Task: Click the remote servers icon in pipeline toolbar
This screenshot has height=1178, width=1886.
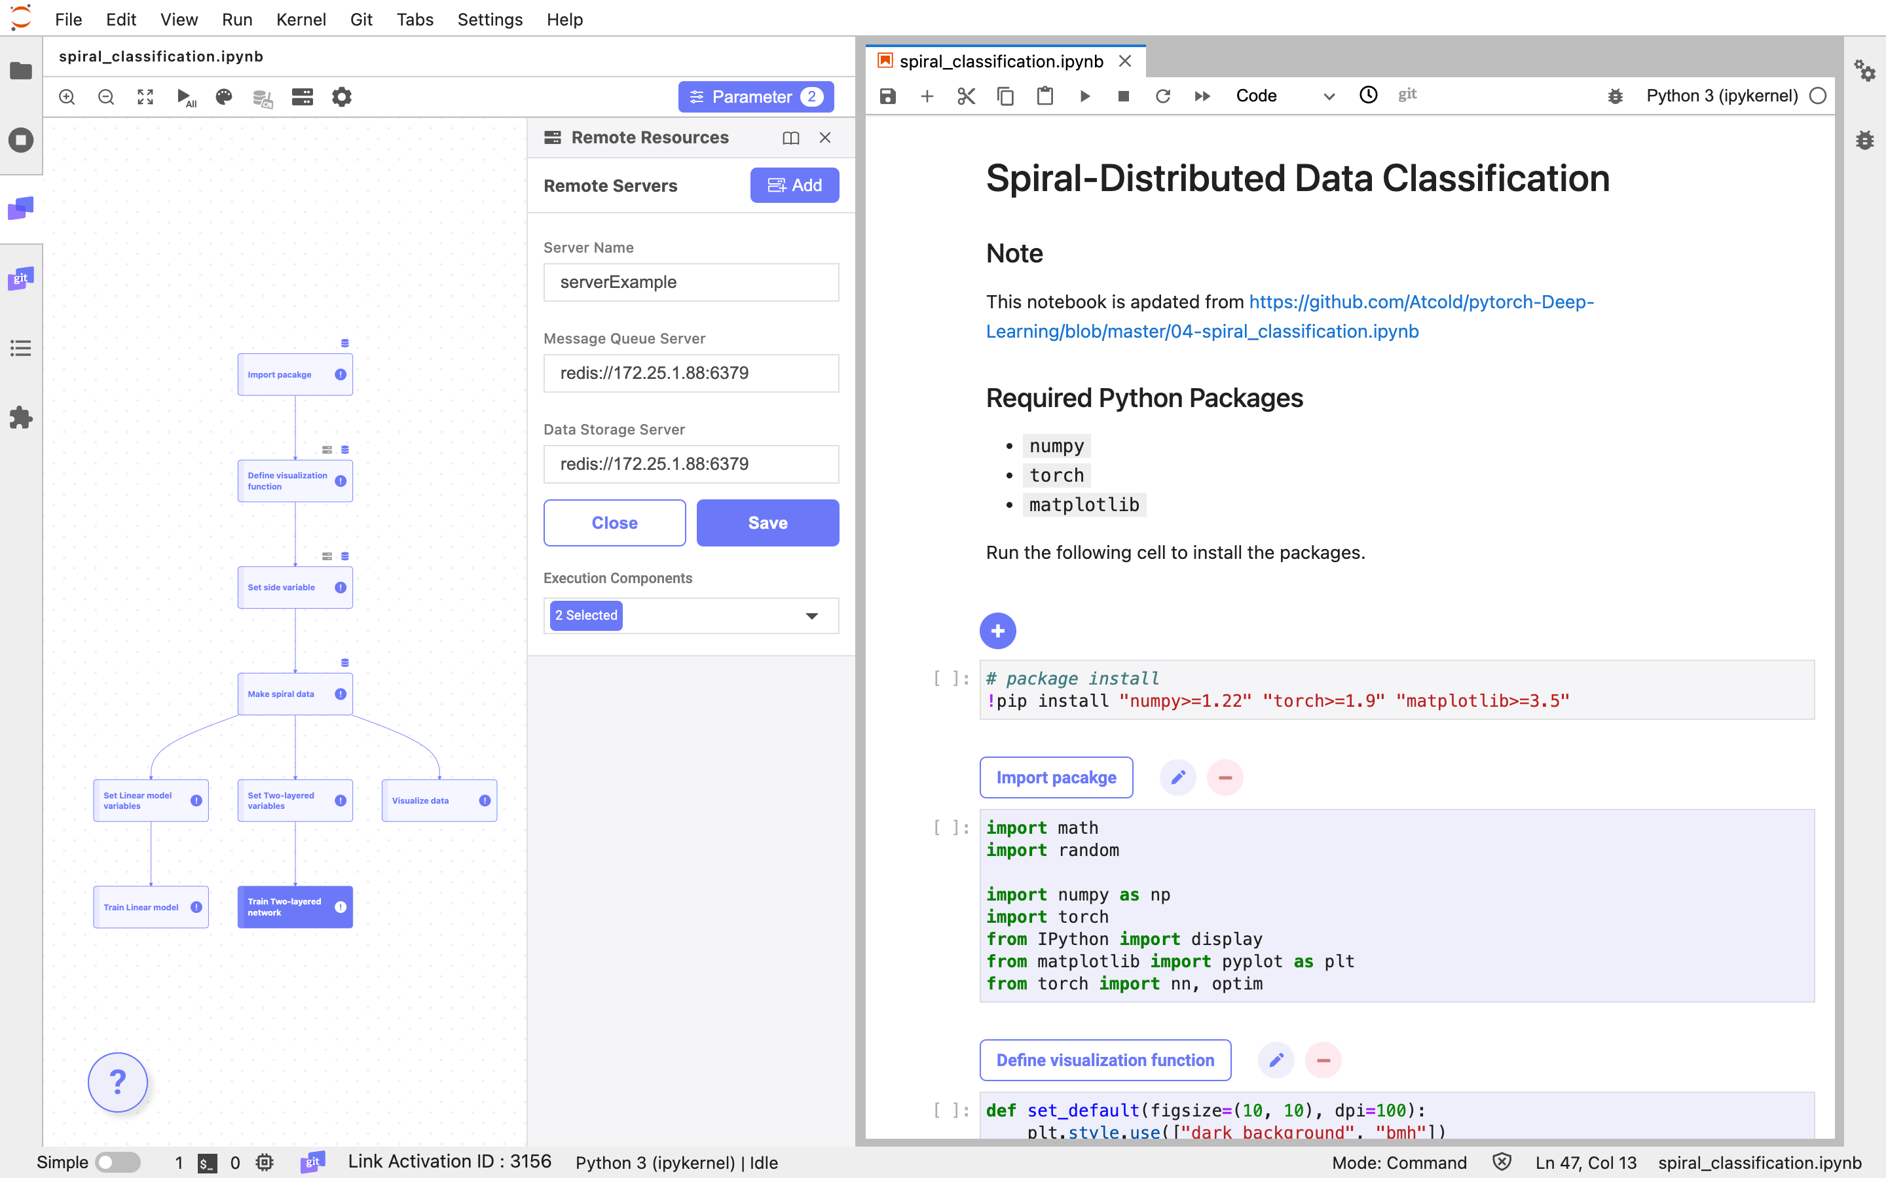Action: click(x=302, y=97)
